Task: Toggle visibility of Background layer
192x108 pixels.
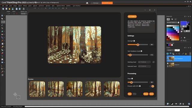Action: [168, 64]
